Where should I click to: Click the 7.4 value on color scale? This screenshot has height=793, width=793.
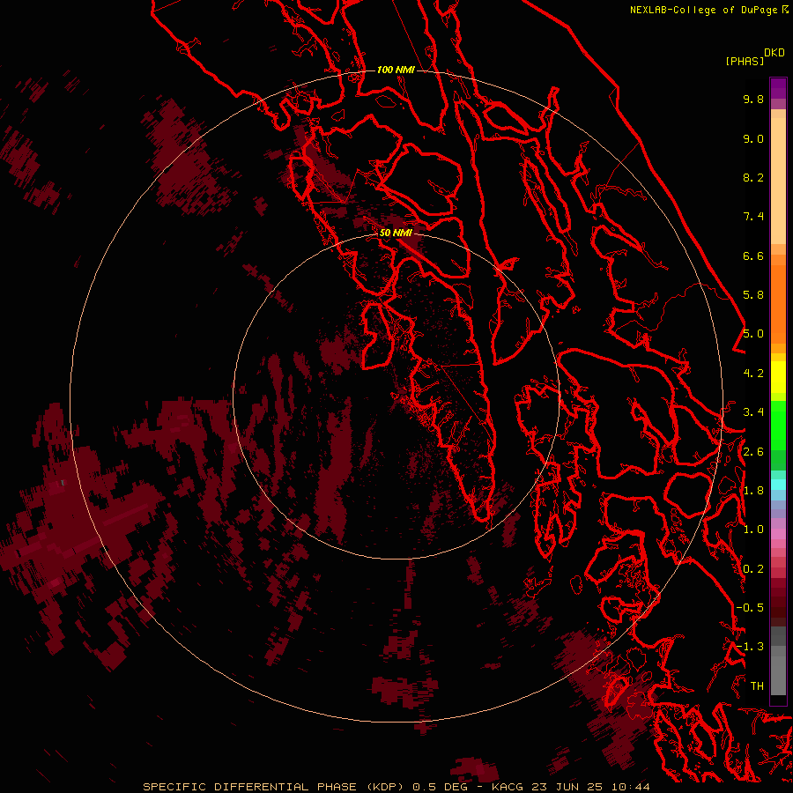(x=753, y=217)
